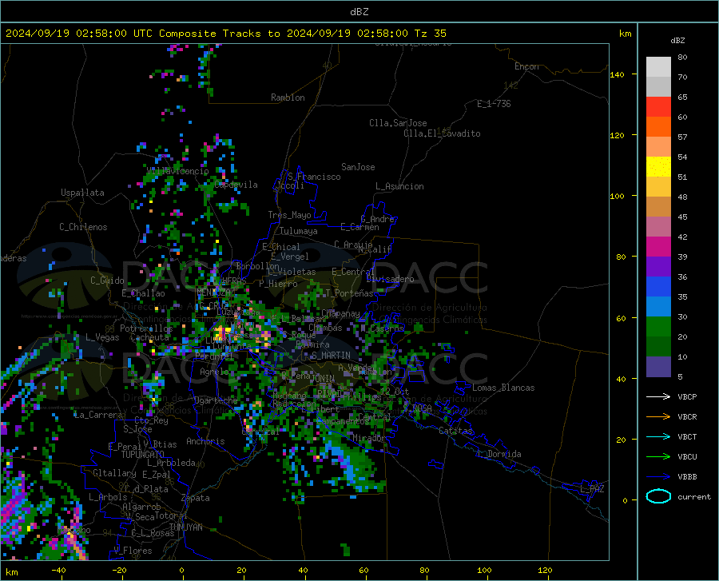
Task: Select the yellow dotted 51 dBZ swatch
Action: [x=658, y=167]
